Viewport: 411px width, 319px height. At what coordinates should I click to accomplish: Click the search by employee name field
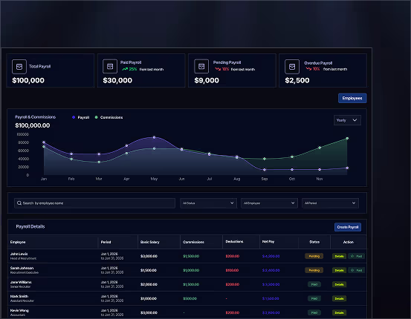94,203
